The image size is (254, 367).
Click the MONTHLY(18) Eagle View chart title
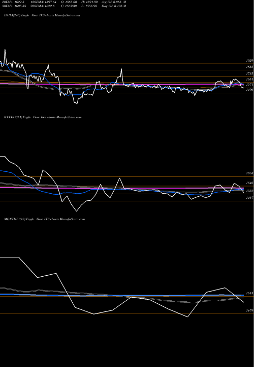(44, 219)
